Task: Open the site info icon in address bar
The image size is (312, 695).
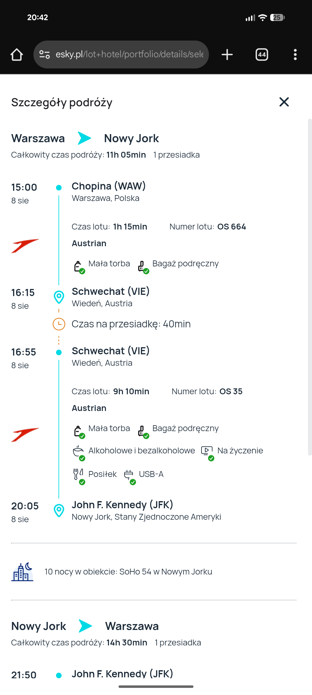Action: pyautogui.click(x=45, y=55)
